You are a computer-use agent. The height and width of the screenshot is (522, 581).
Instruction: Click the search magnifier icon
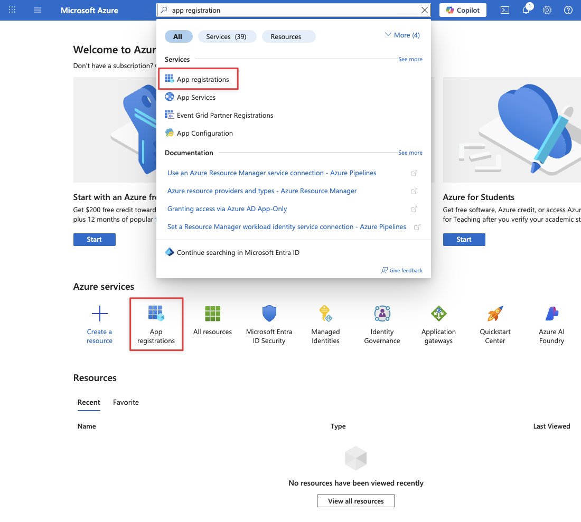point(164,10)
